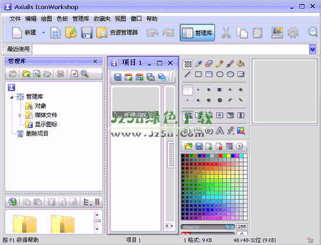Toggle the 管理库 librarian toolbar button
This screenshot has height=245, width=321.
click(198, 33)
